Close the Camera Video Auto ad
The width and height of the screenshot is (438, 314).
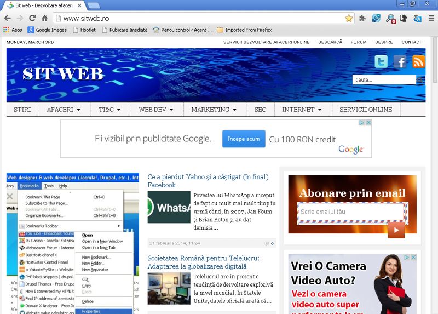click(413, 257)
